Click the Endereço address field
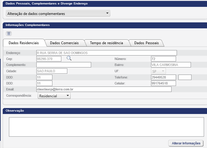This screenshot has height=148, width=207. 106,53
